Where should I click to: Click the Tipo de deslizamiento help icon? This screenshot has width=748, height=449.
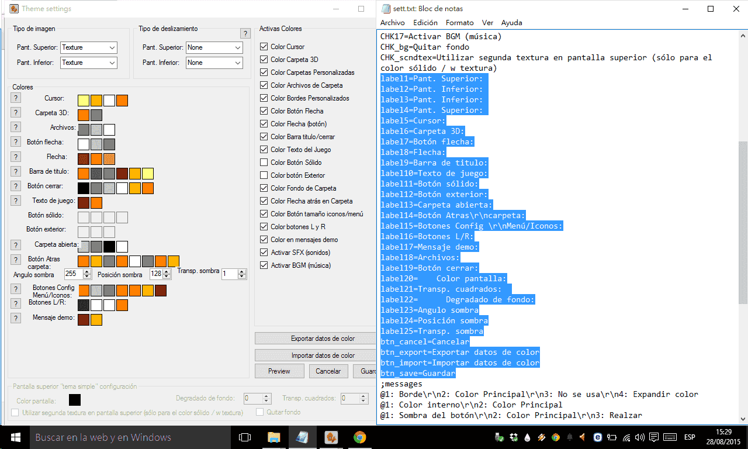point(245,33)
